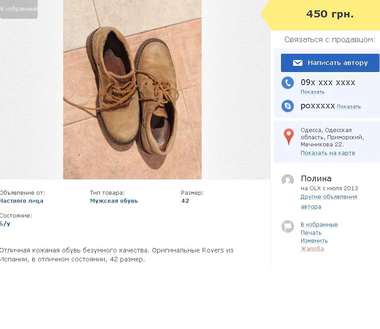Click the blue phone icon
This screenshot has height=329, width=380.
coord(288,83)
